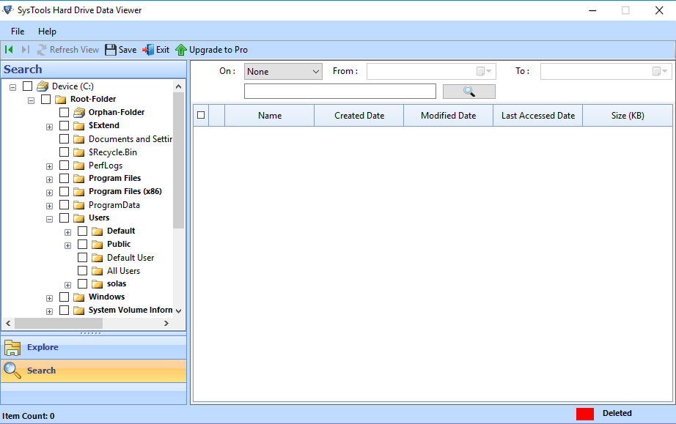The width and height of the screenshot is (676, 424).
Task: Open the To date picker dropdown
Action: 660,71
